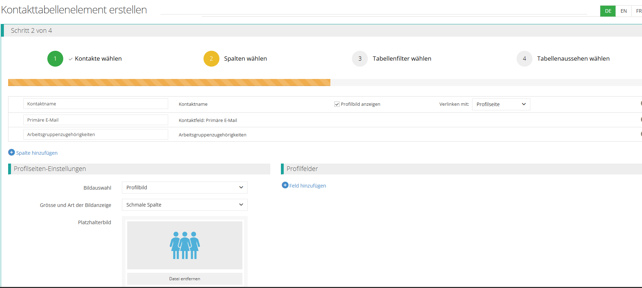
Task: Go to the Tabellenaussehen wählen step
Action: tap(573, 59)
